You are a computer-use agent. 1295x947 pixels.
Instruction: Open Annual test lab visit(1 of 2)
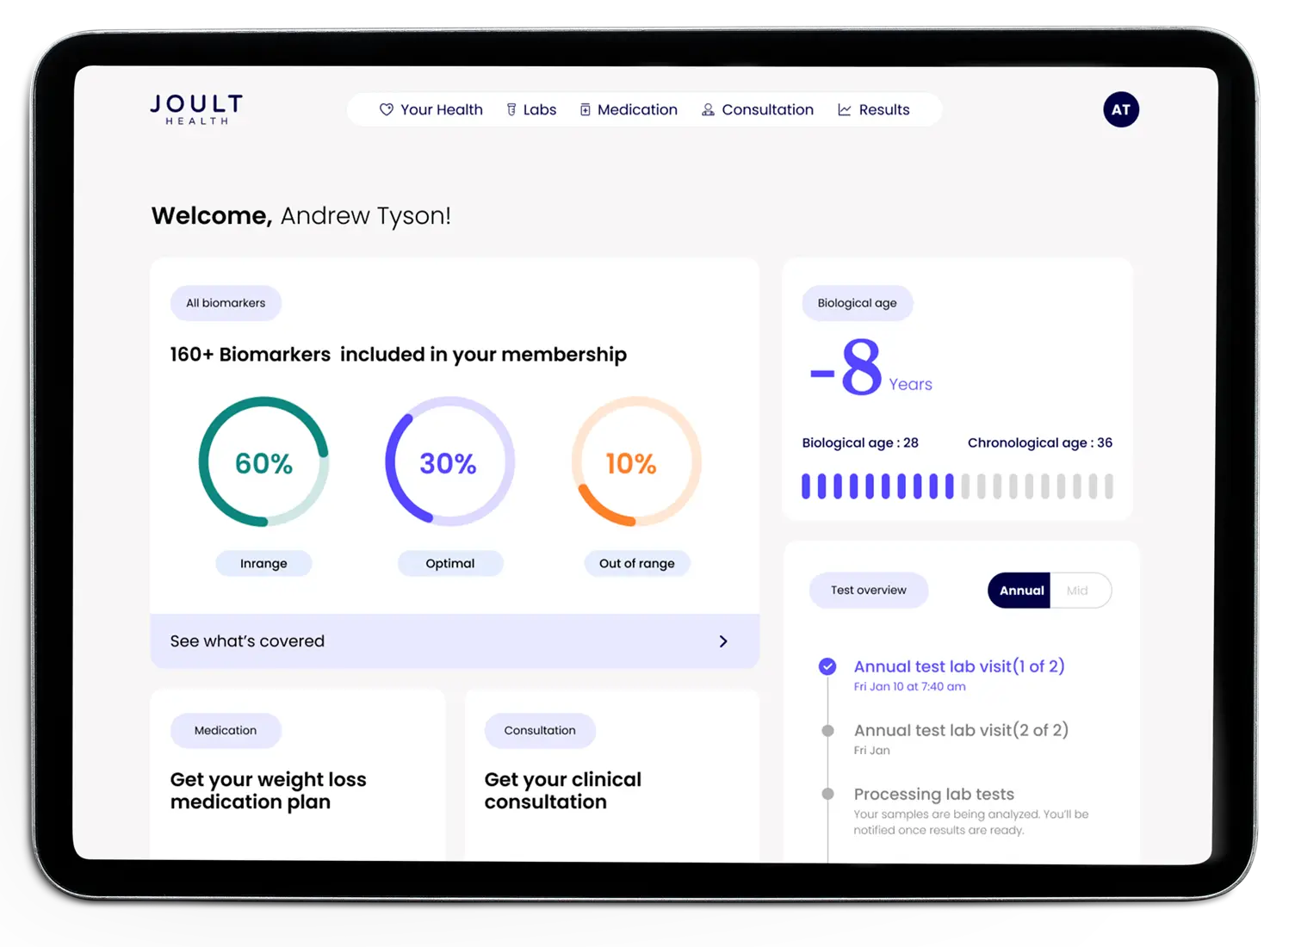tap(959, 666)
